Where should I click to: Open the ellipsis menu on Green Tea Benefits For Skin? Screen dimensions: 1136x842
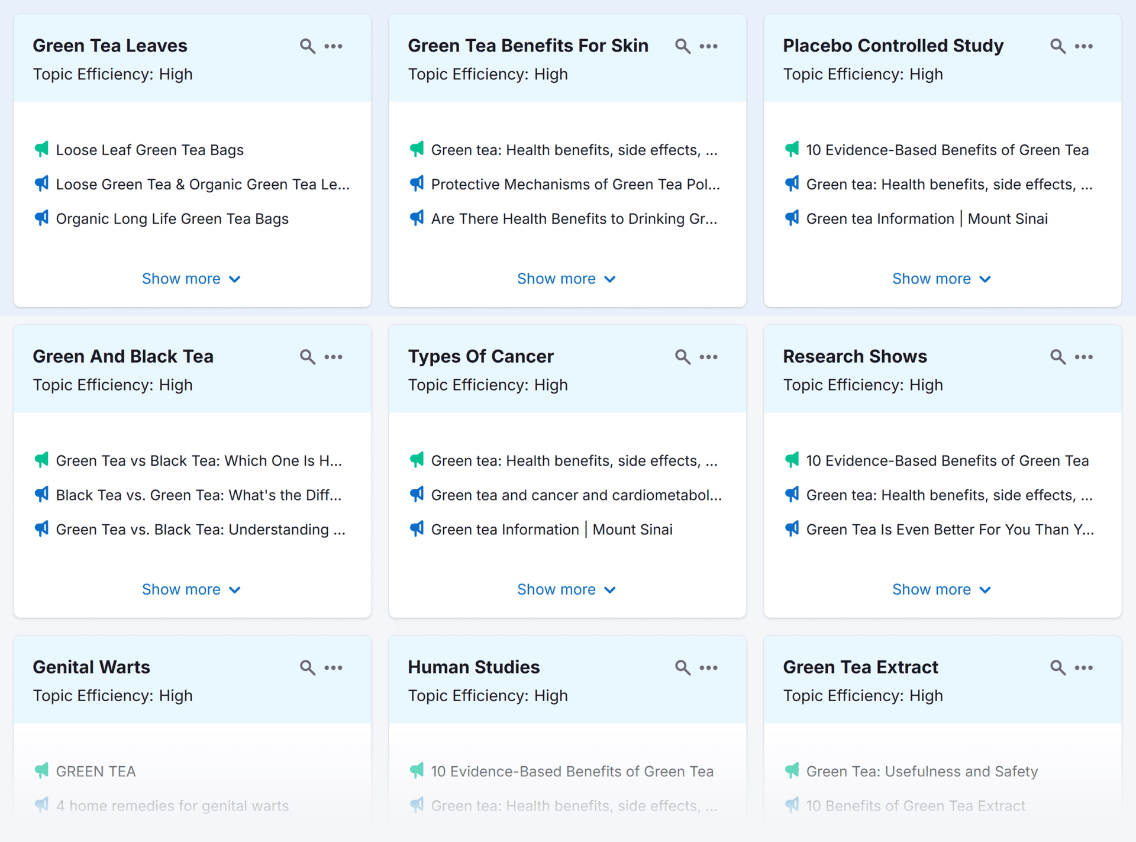pos(709,46)
